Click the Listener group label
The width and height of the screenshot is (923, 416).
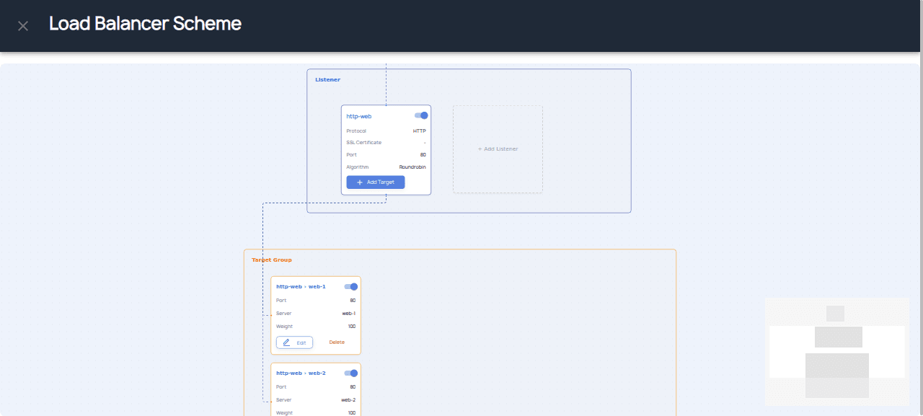327,79
